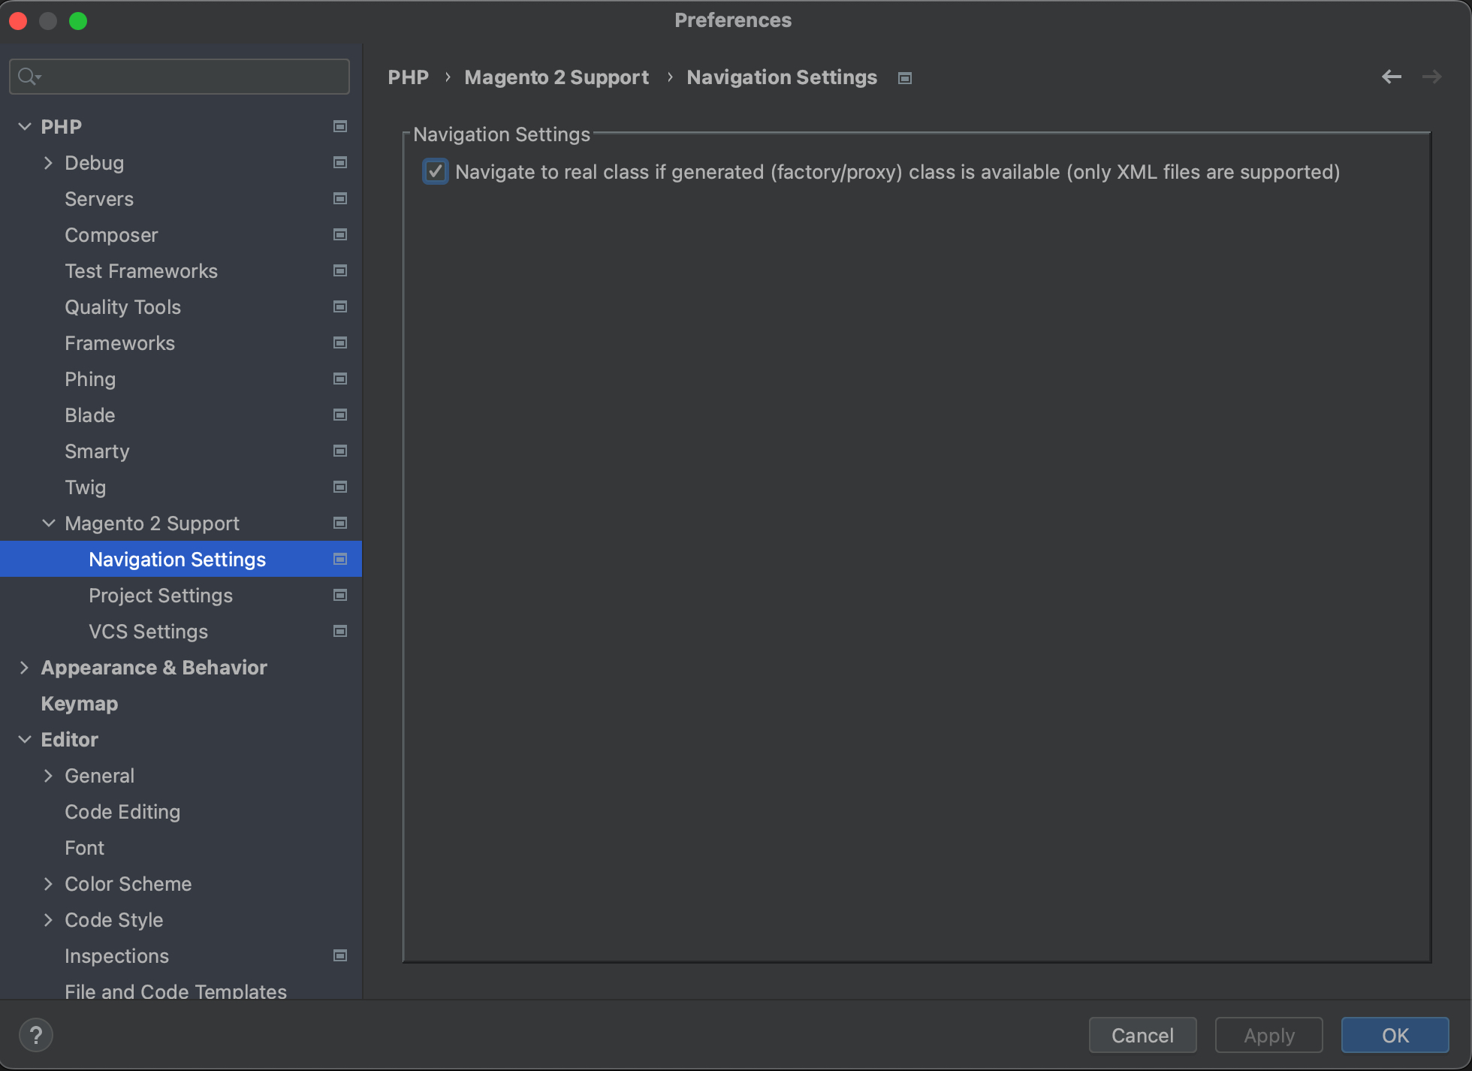Click the project-level icon beside PHP row
The image size is (1472, 1071).
[x=340, y=126]
